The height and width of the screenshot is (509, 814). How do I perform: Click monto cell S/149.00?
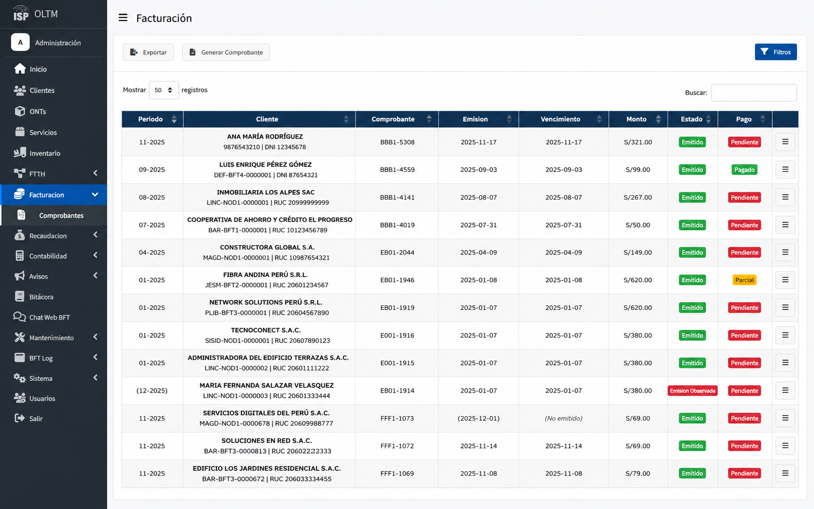pyautogui.click(x=638, y=252)
